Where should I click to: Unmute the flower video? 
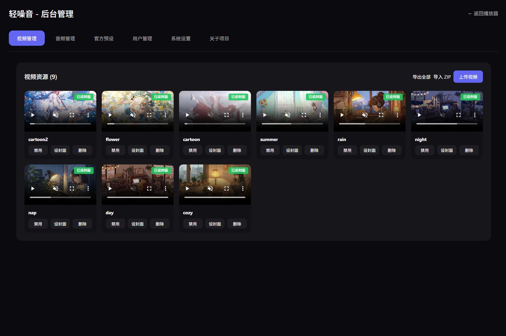[x=133, y=115]
